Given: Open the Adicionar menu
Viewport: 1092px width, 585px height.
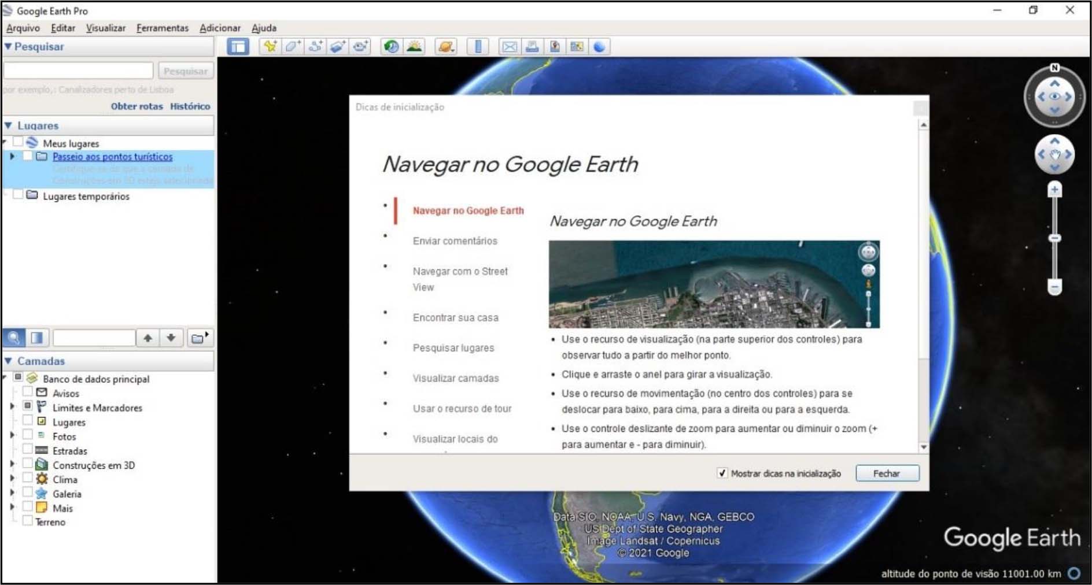Looking at the screenshot, I should 220,28.
